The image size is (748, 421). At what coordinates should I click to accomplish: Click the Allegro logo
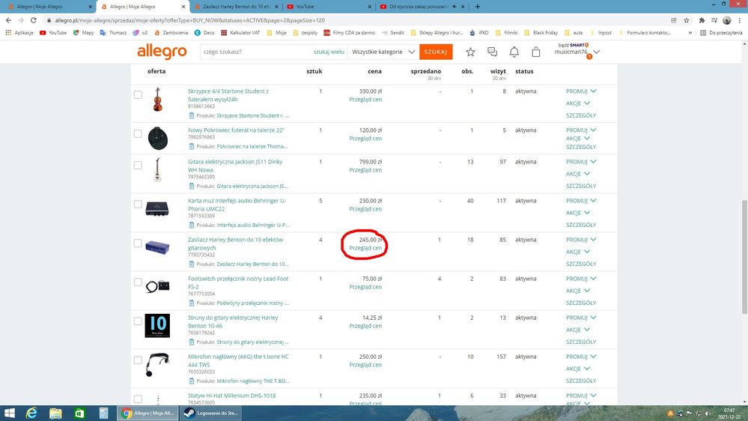point(162,52)
